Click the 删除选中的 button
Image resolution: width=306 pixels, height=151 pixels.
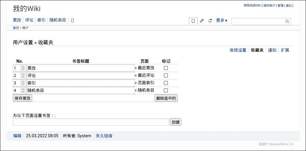tap(166, 98)
